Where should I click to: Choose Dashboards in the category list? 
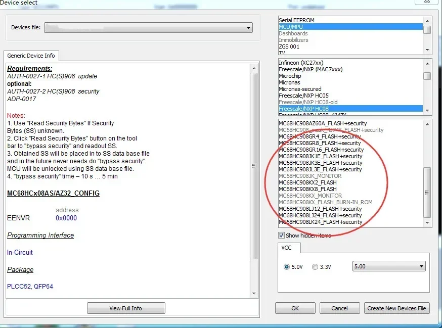(350, 33)
